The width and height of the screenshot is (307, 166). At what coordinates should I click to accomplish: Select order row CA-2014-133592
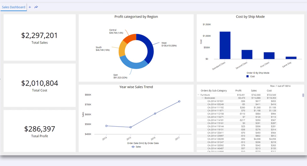point(237,145)
